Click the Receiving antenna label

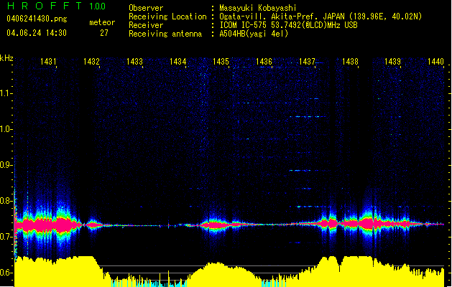pyautogui.click(x=165, y=34)
